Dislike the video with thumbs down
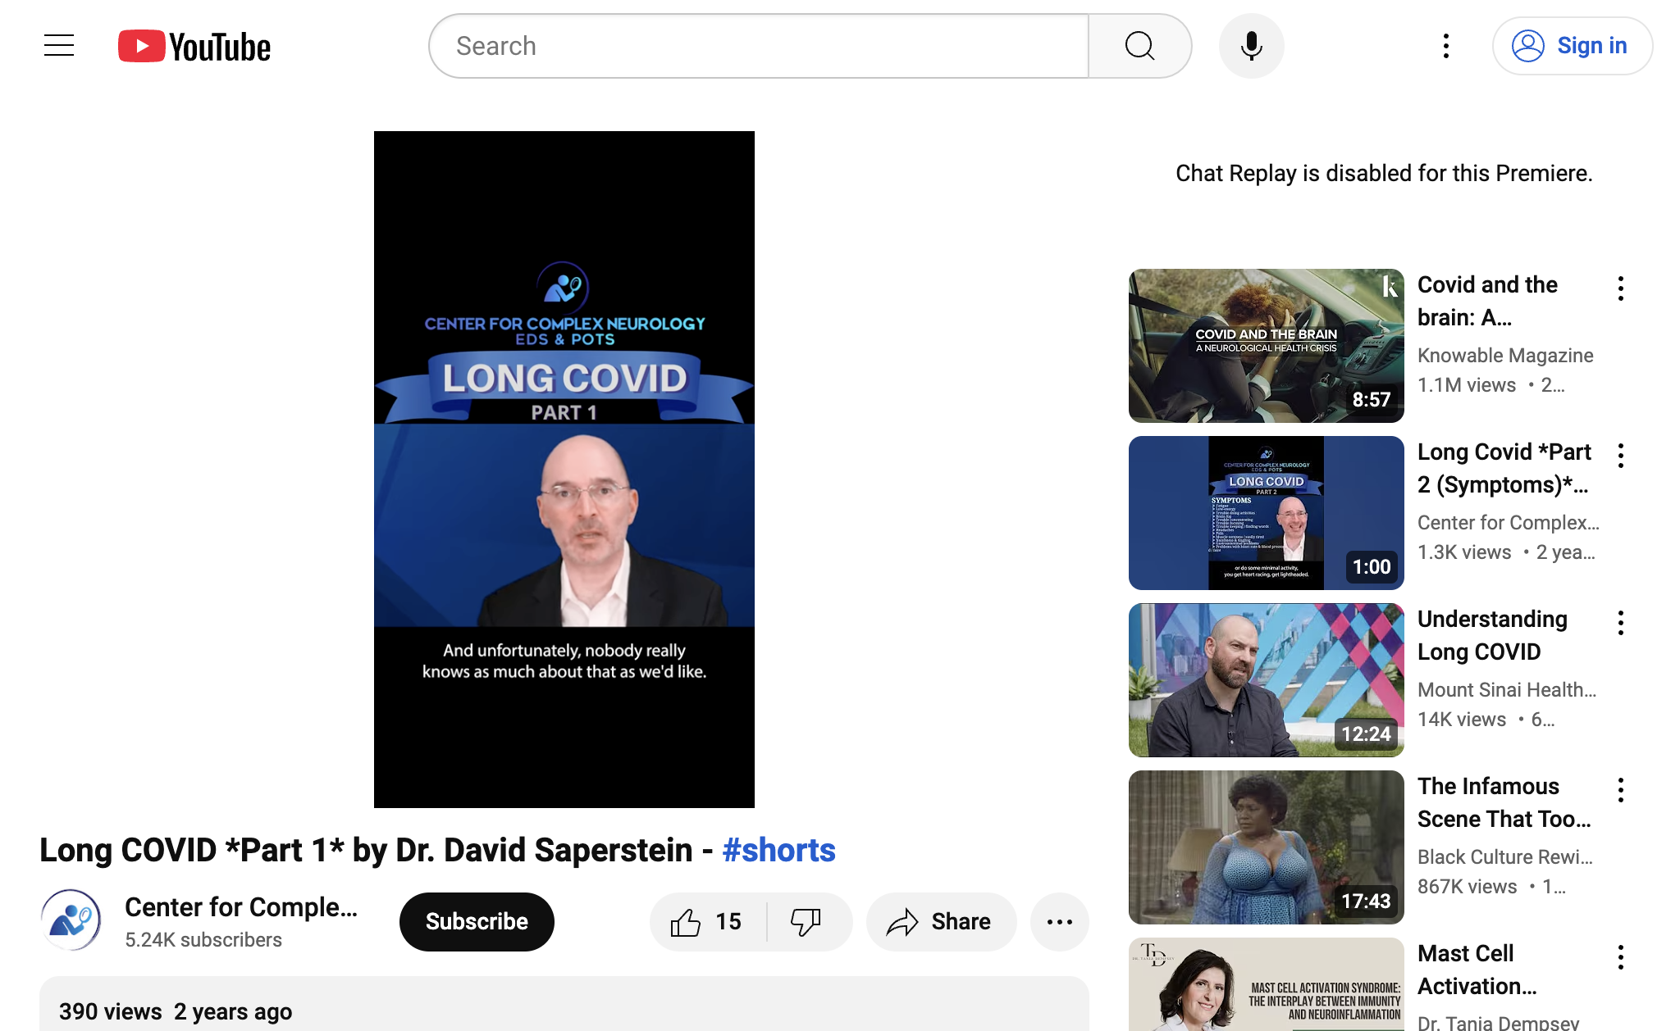Image resolution: width=1680 pixels, height=1031 pixels. click(808, 922)
